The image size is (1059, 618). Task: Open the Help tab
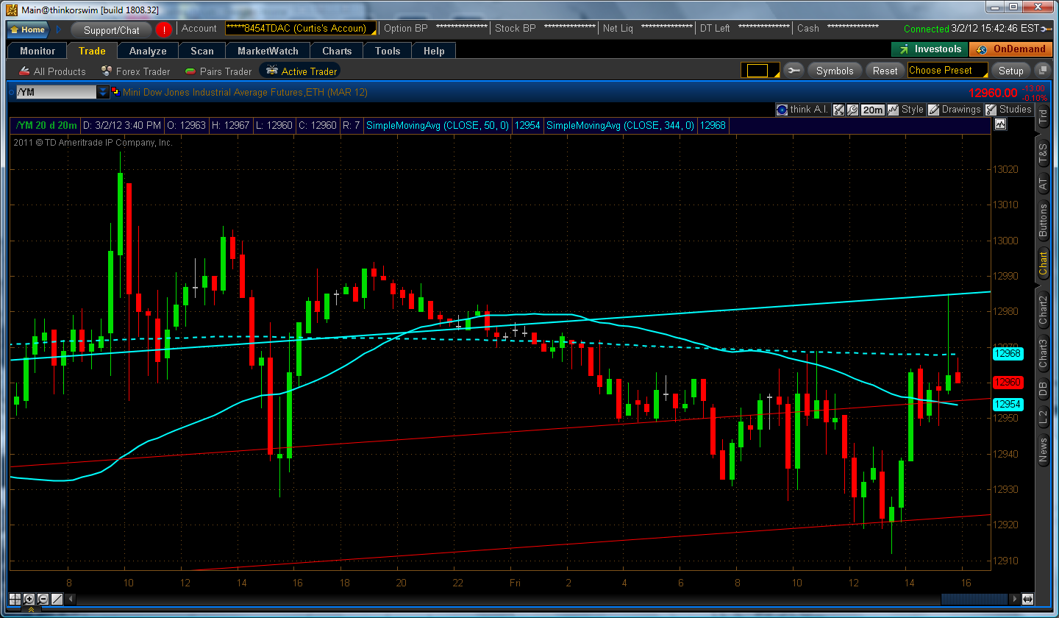434,51
